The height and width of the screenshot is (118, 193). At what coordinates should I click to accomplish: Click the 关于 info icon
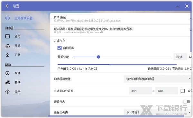[x=7, y=92]
